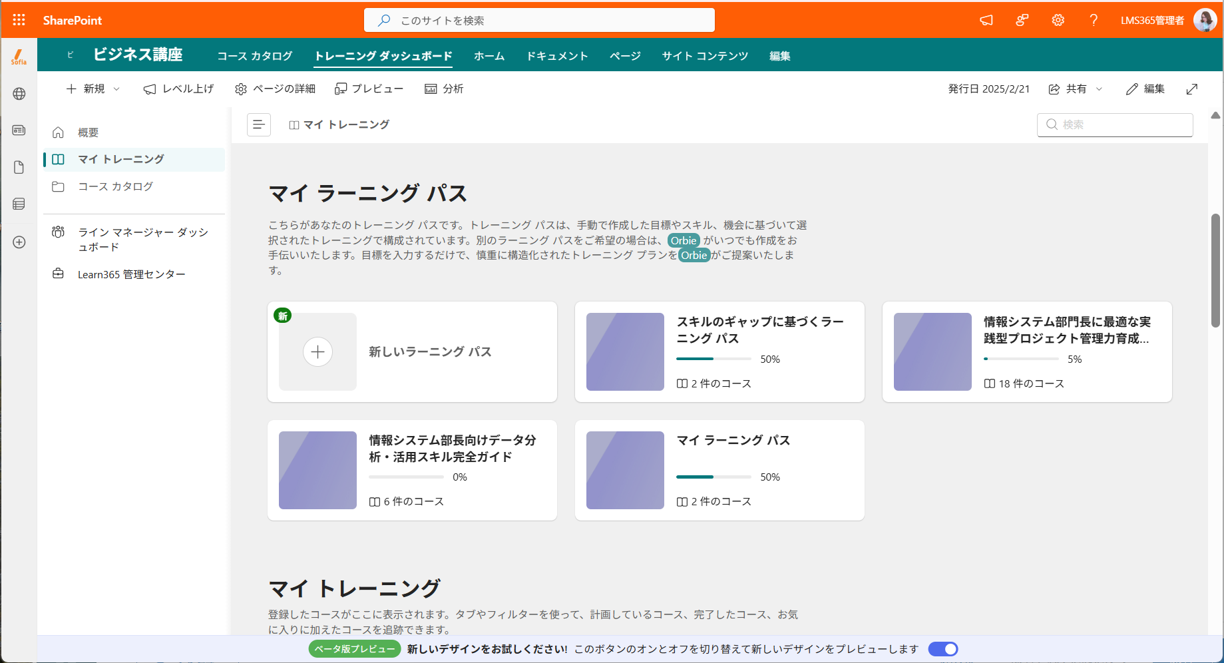
Task: Open the lists icon in left rail
Action: [x=19, y=204]
